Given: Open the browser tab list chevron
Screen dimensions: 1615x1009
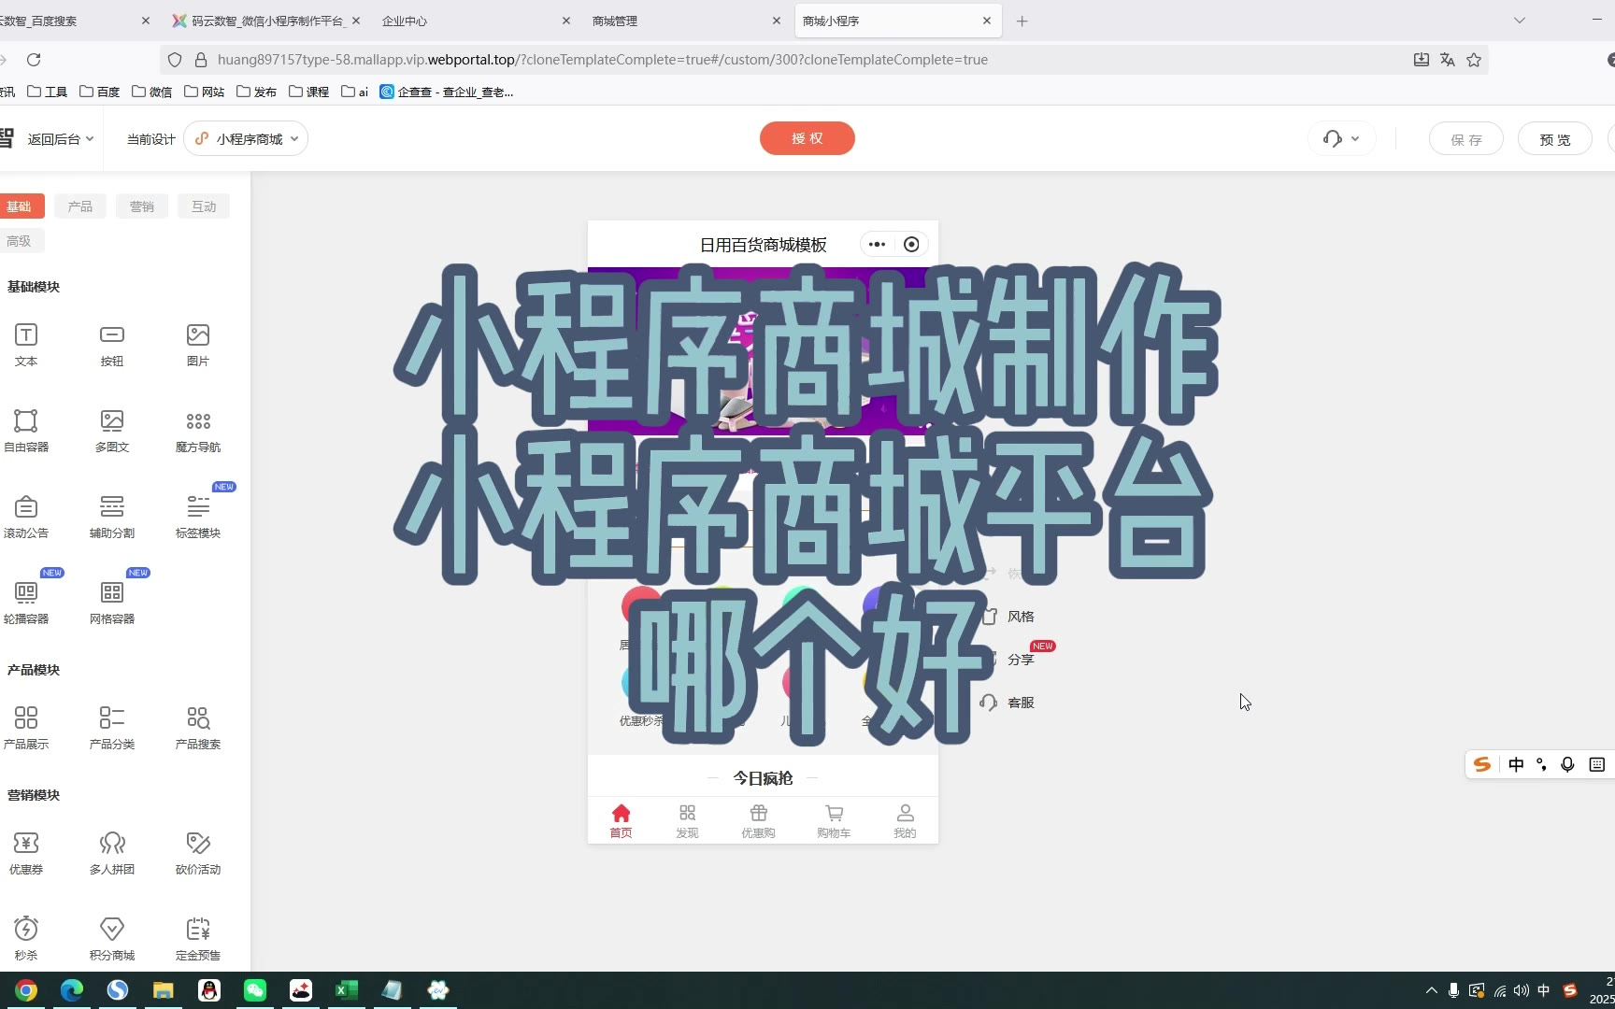Looking at the screenshot, I should pyautogui.click(x=1520, y=21).
